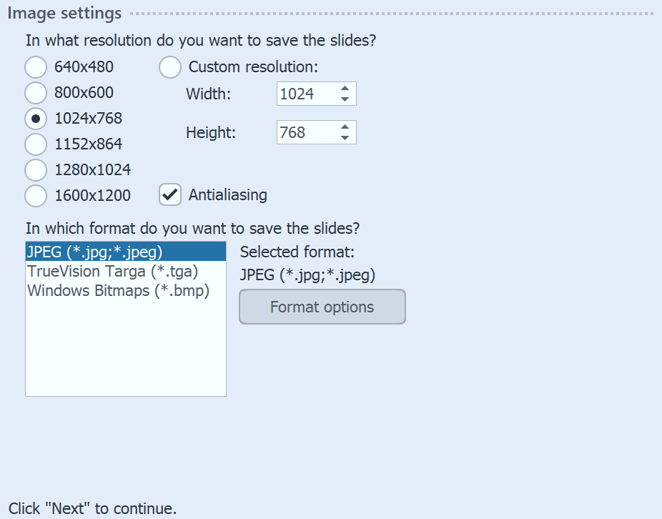The image size is (662, 519).
Task: Select TrueVision Targa in the format list
Action: click(112, 271)
